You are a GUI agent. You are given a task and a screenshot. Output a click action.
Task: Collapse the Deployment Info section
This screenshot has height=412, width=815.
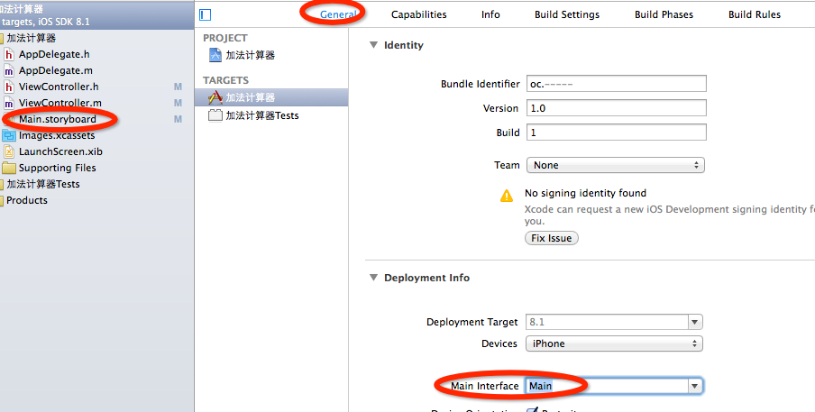click(x=373, y=278)
